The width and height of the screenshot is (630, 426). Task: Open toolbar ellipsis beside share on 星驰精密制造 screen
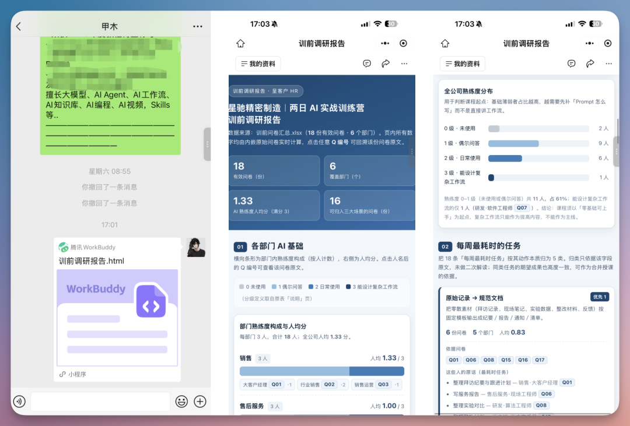(x=404, y=64)
